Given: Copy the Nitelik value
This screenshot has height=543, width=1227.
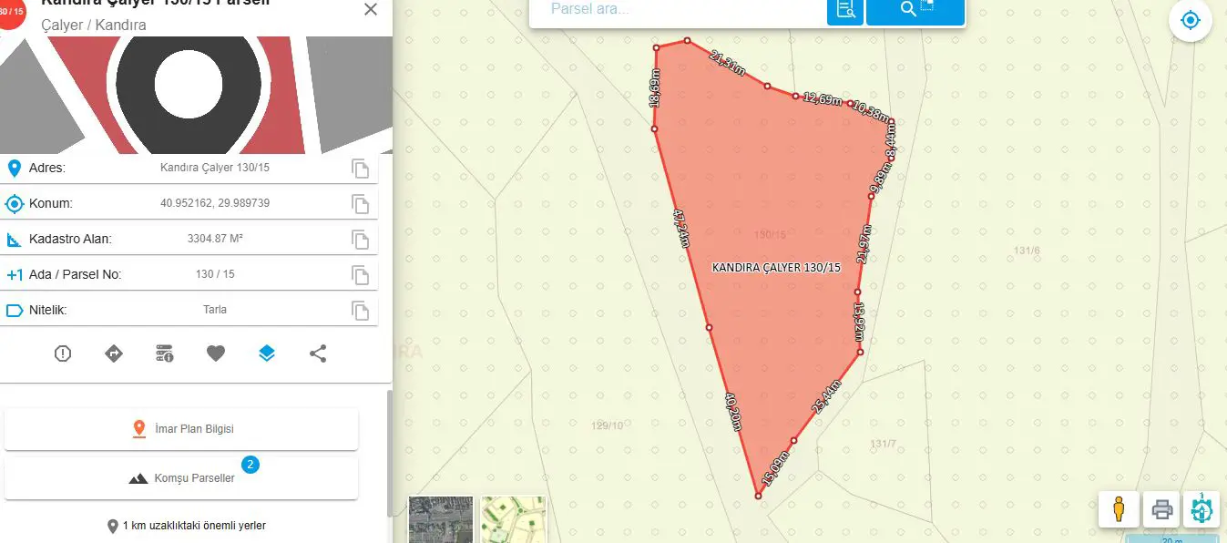Looking at the screenshot, I should (x=361, y=311).
